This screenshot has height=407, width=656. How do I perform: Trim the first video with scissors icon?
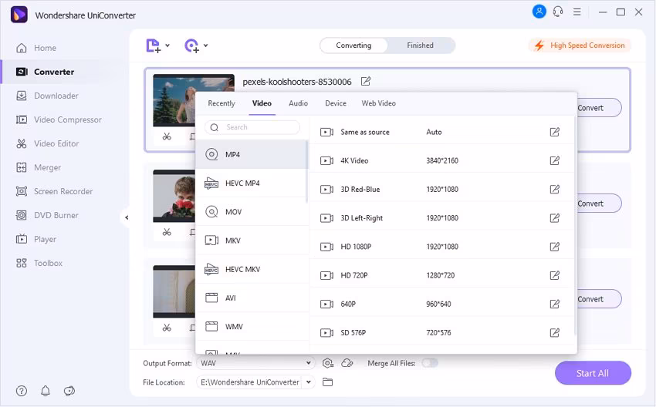167,136
